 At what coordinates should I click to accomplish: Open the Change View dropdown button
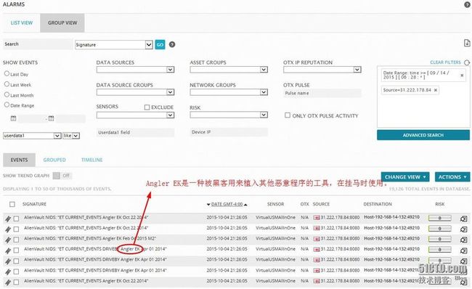(x=405, y=177)
